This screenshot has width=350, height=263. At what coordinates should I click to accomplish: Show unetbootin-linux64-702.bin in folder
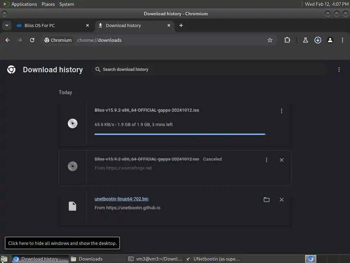tap(267, 200)
